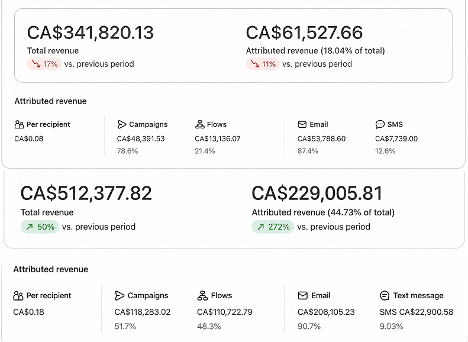Click the lower Flows diagram icon
The width and height of the screenshot is (468, 342).
click(202, 296)
